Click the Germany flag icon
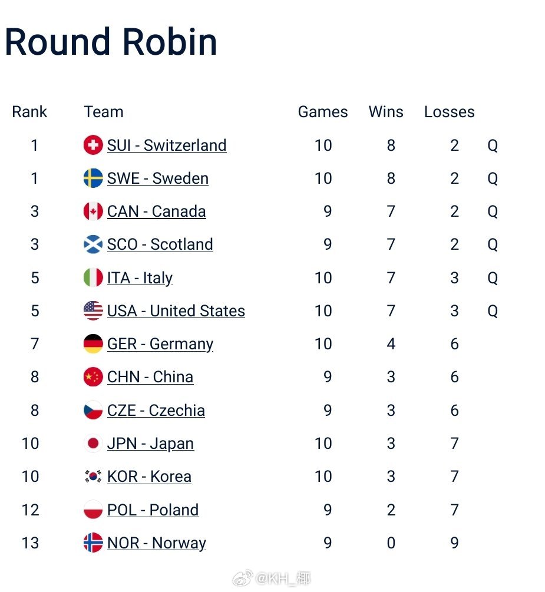Image resolution: width=545 pixels, height=592 pixels. tap(93, 344)
